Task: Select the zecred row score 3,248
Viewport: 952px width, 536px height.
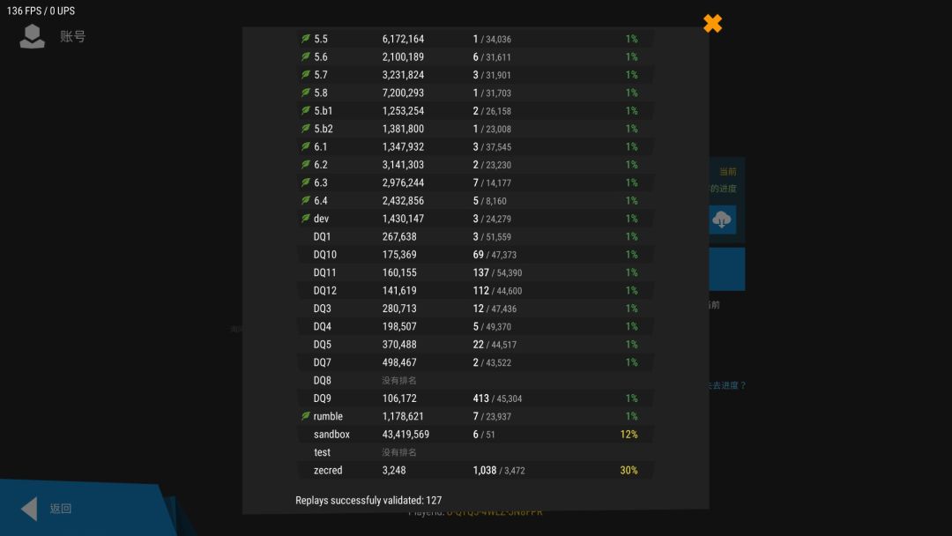Action: 394,471
